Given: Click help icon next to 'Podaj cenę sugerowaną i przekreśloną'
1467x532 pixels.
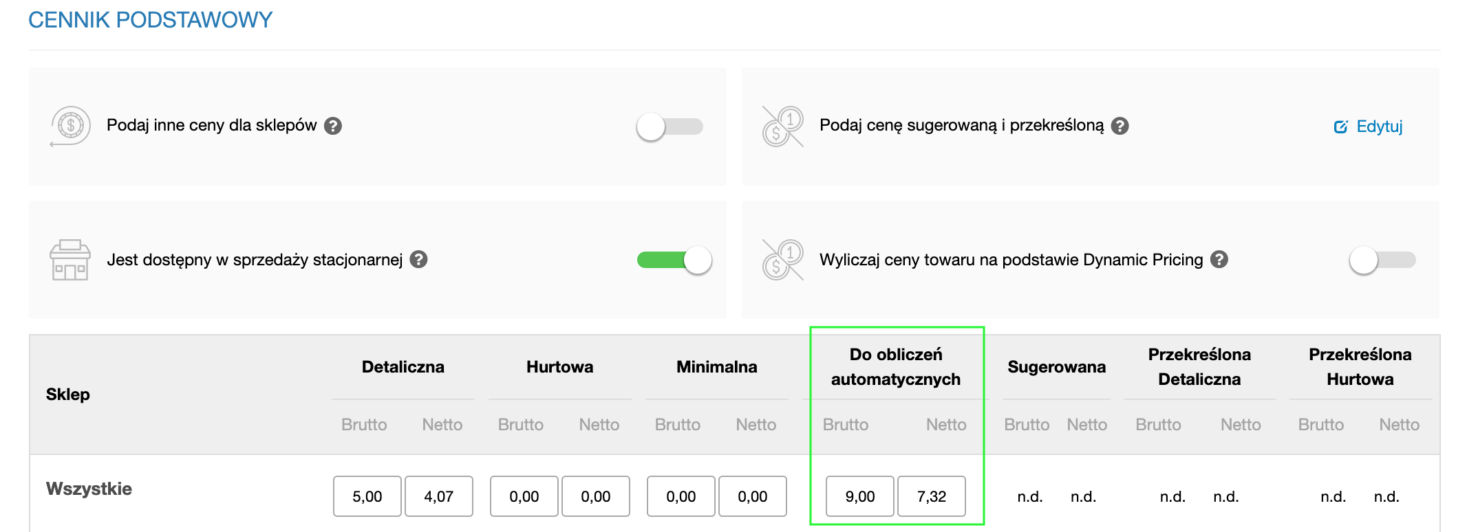Looking at the screenshot, I should tap(1120, 126).
